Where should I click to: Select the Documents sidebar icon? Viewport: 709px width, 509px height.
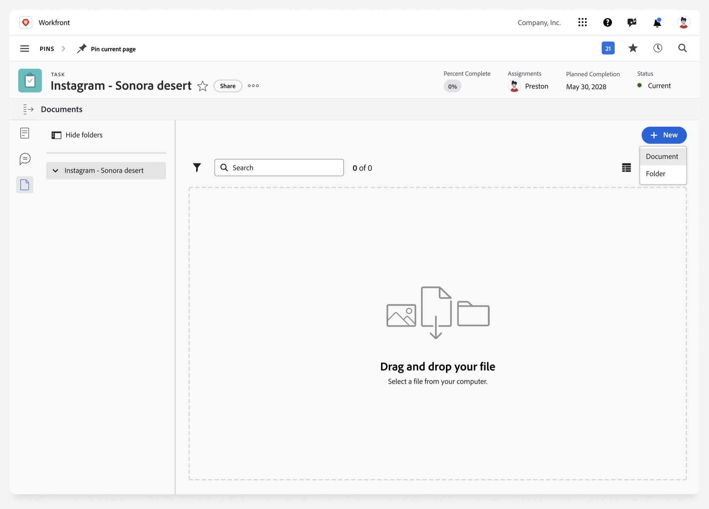click(24, 185)
